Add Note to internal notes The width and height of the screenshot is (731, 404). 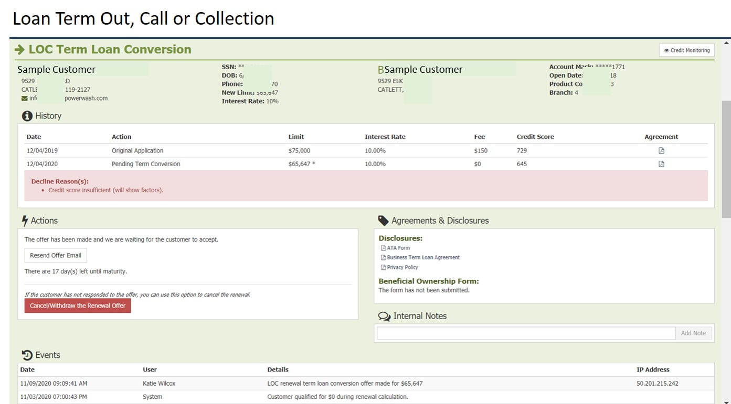point(693,333)
